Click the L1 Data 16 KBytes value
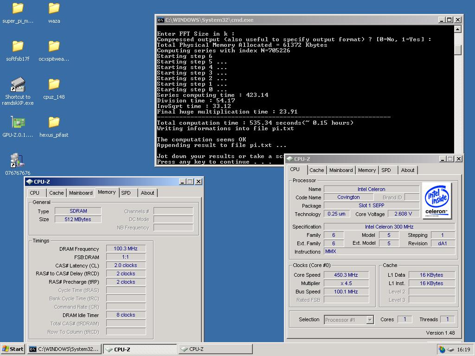The height and width of the screenshot is (356, 475). coord(432,275)
